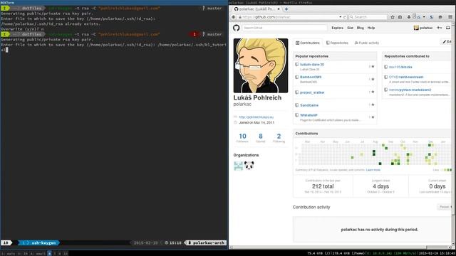Open Explore in GitHub header
The height and width of the screenshot is (256, 456).
pos(337,28)
